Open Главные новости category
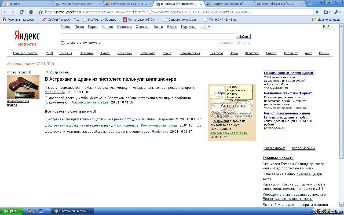The height and width of the screenshot is (215, 344). pyautogui.click(x=25, y=53)
